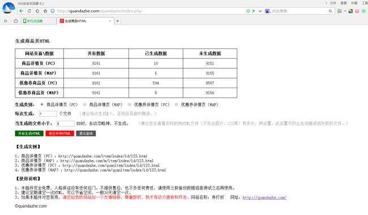Open the colorful extensions grid icon
The height and width of the screenshot is (215, 368).
pos(339,11)
